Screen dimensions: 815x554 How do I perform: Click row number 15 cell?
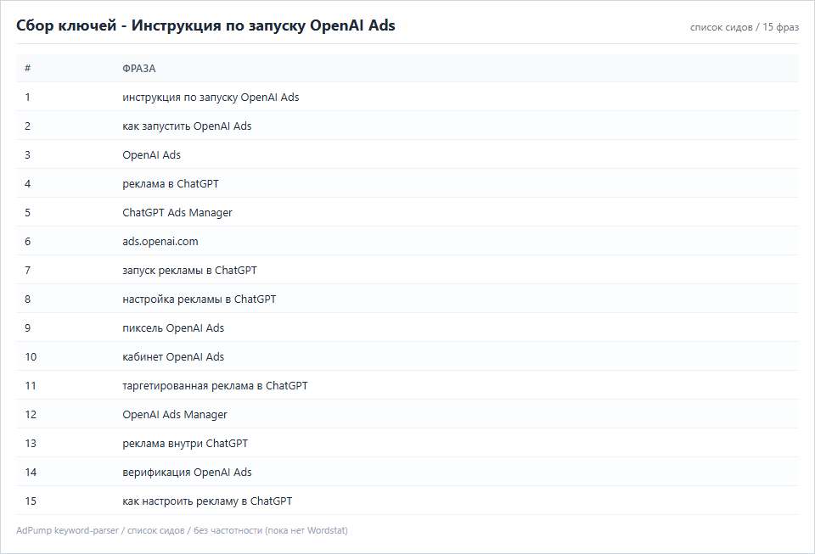point(31,501)
